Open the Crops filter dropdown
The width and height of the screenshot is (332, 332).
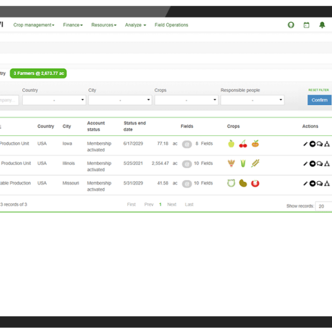186,100
